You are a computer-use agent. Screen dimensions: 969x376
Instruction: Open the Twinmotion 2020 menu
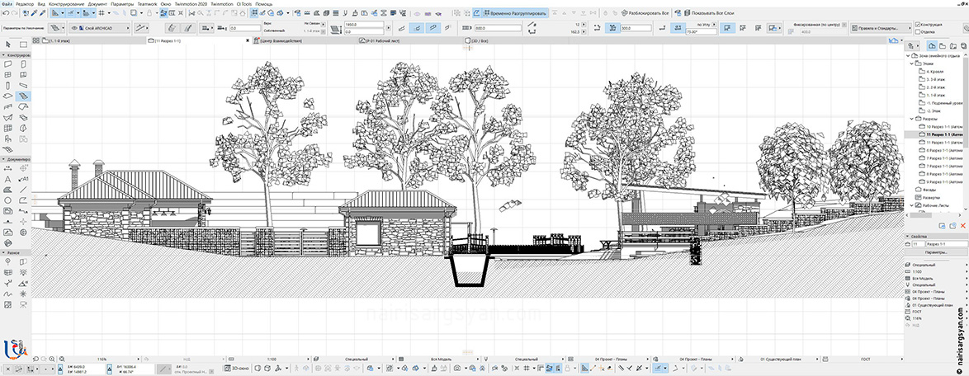click(x=191, y=3)
